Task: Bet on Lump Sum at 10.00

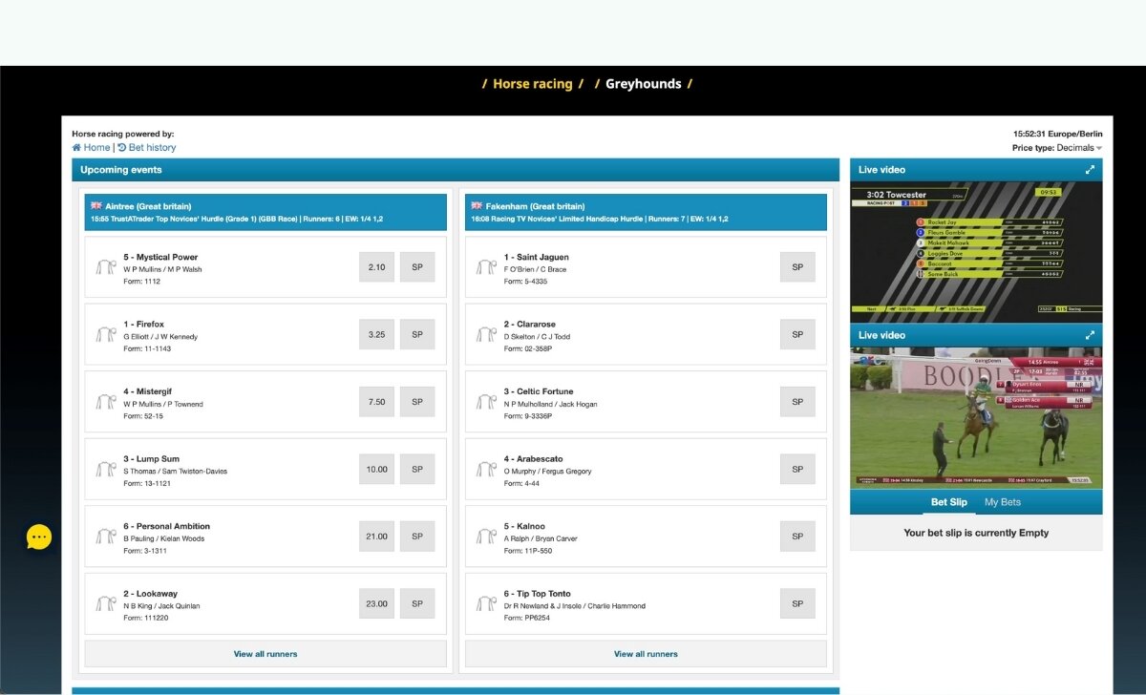Action: [x=377, y=469]
